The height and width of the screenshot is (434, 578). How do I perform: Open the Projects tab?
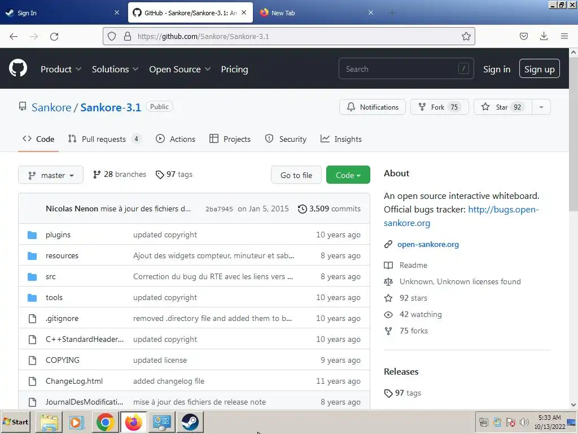[230, 139]
